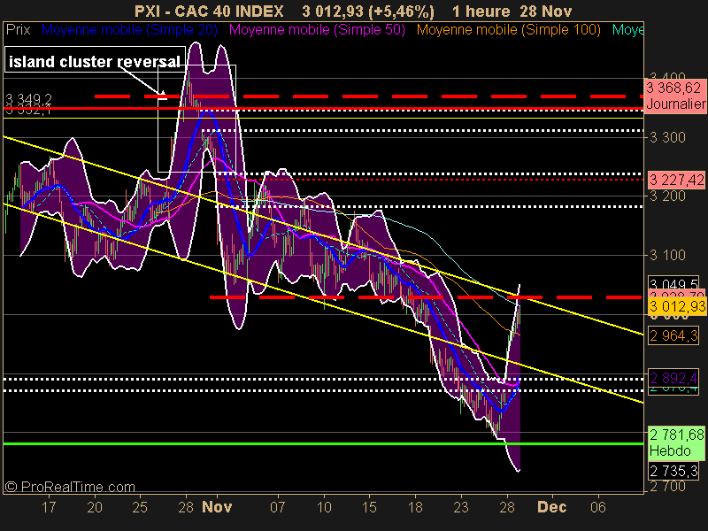
Task: Click the 3 049,5 price label
Action: click(x=673, y=283)
